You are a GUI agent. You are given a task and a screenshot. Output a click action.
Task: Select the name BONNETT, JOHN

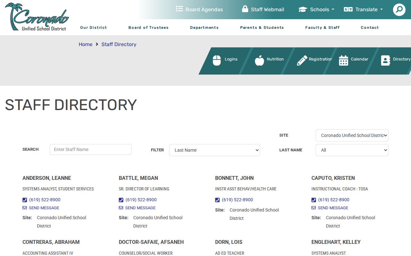(x=234, y=178)
